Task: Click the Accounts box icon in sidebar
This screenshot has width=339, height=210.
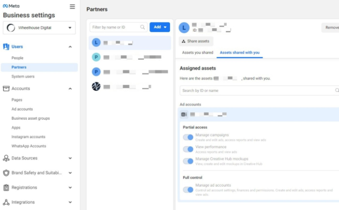Action: click(6, 88)
